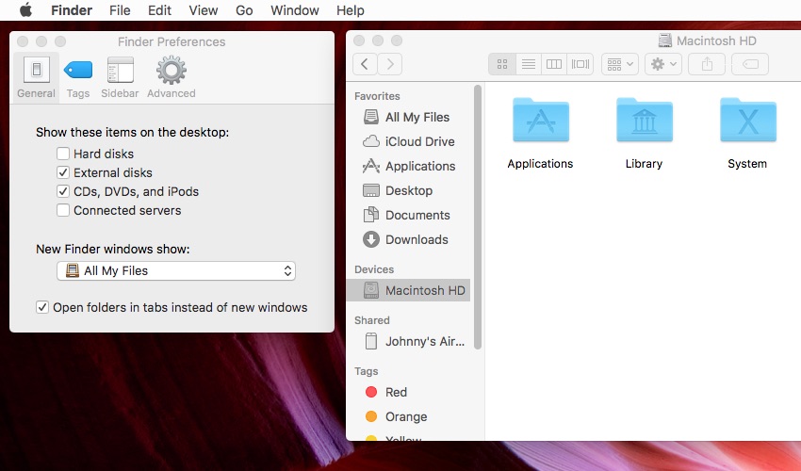801x471 pixels.
Task: Close the Finder Preferences window
Action: (x=23, y=41)
